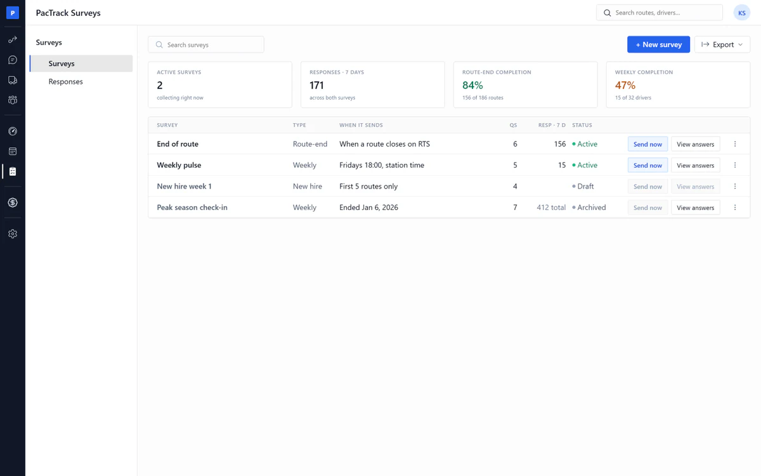Click the Draft status label
The width and height of the screenshot is (761, 476).
(x=583, y=187)
